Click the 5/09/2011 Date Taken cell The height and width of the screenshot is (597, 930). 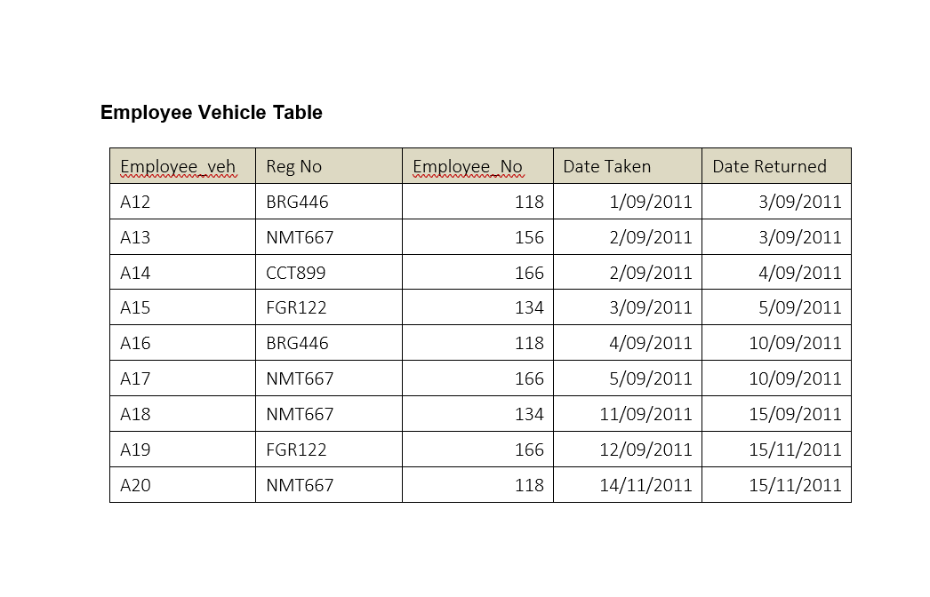click(x=628, y=378)
